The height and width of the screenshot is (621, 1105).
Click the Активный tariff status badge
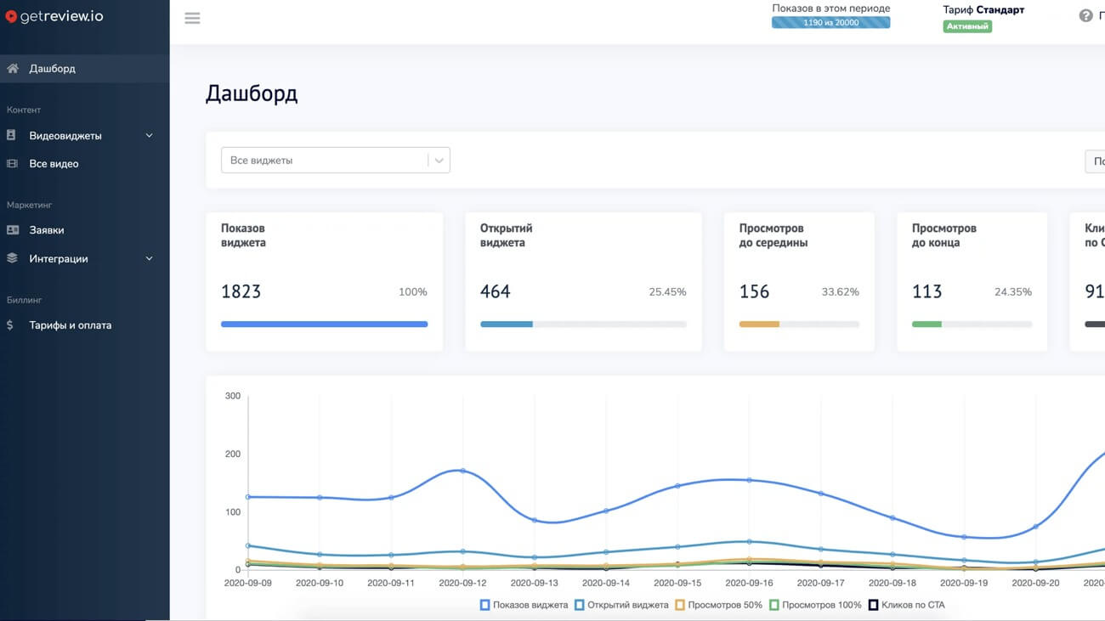[967, 27]
